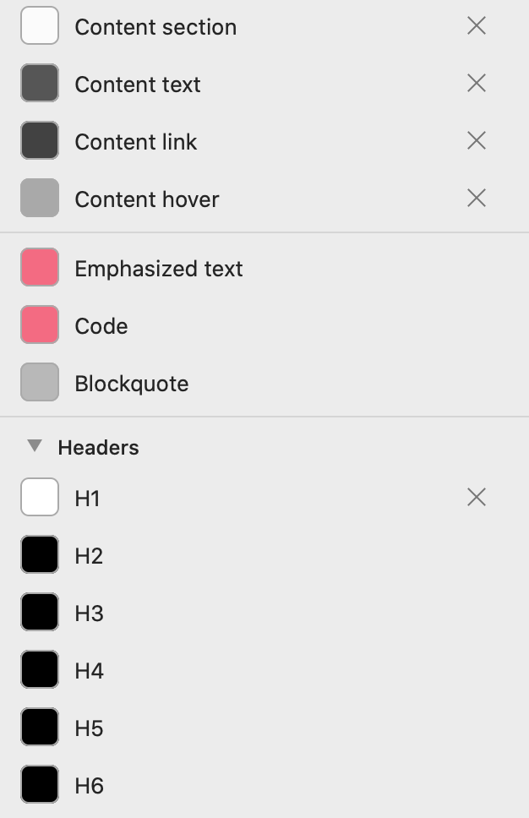Open the Content link color swatch
Image resolution: width=529 pixels, height=818 pixels.
point(40,141)
